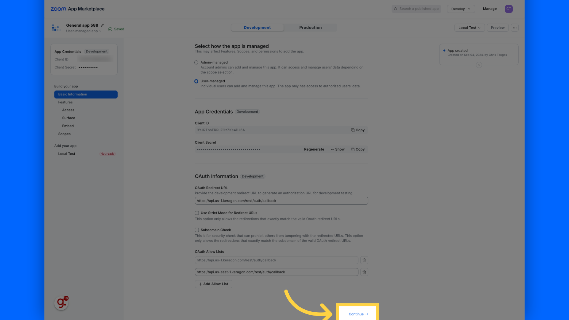Expand the App created timeline panel
Screen dimensions: 569x320
click(x=479, y=65)
